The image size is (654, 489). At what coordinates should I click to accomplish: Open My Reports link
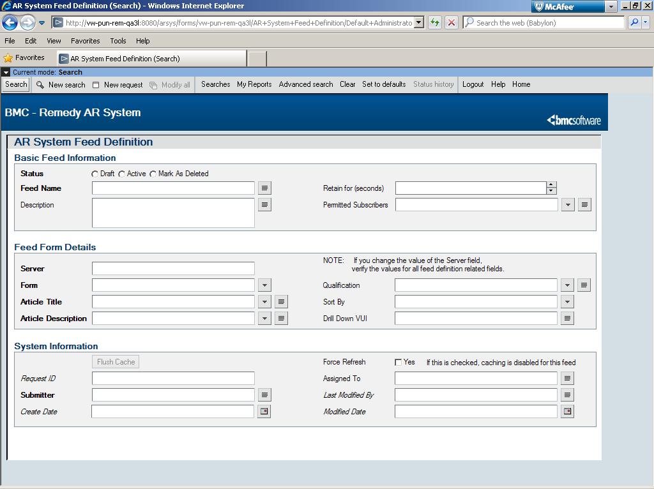point(254,84)
